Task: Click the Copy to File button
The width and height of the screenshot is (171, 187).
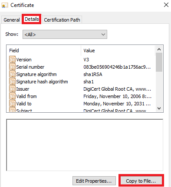Action: coord(141,181)
